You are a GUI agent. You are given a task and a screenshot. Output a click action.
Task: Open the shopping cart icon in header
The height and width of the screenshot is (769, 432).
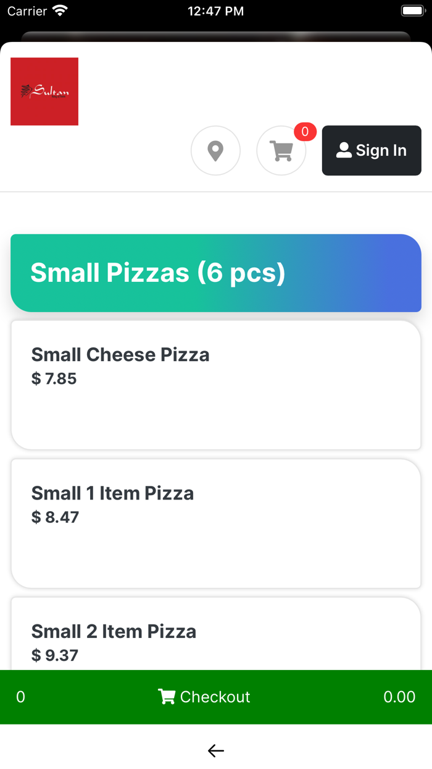281,151
